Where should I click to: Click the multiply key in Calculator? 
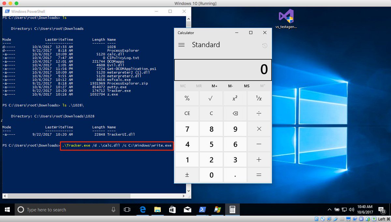pos(259,129)
